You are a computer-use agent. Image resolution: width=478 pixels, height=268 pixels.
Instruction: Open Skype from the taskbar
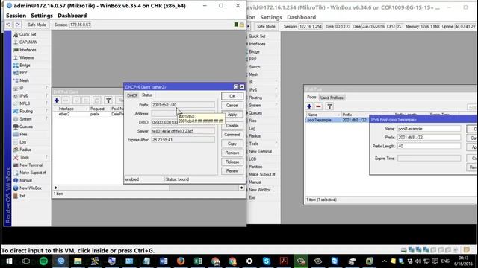click(267, 261)
